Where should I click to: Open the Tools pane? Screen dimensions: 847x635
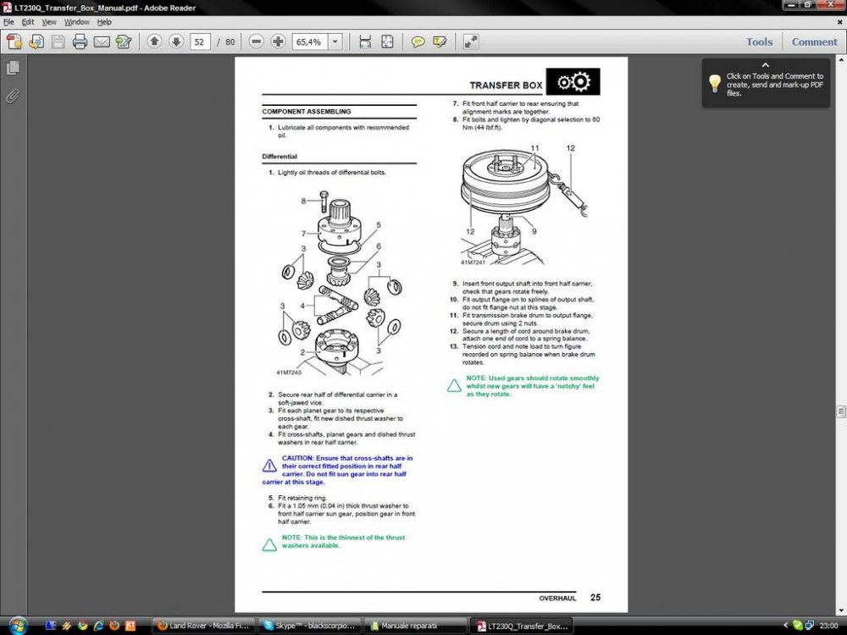point(759,41)
